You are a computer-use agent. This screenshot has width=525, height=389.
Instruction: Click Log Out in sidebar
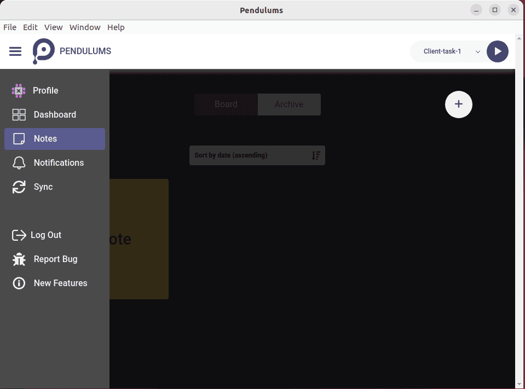point(45,235)
